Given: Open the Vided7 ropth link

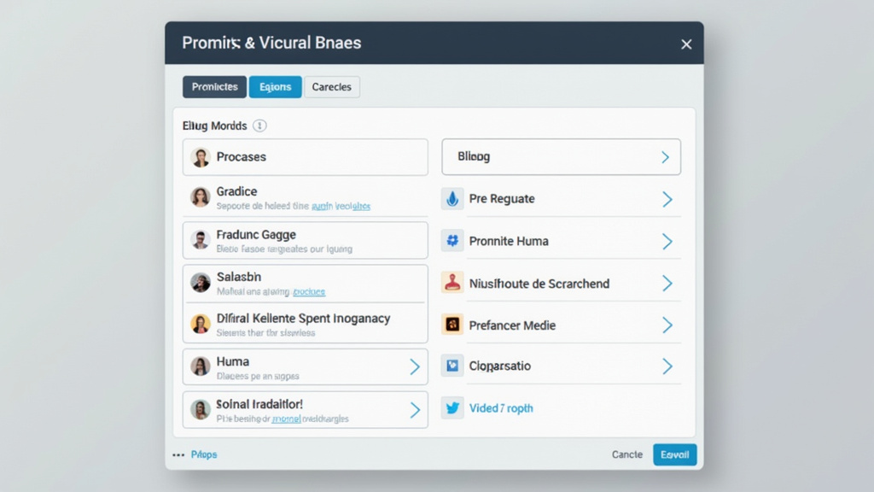Looking at the screenshot, I should click(501, 408).
